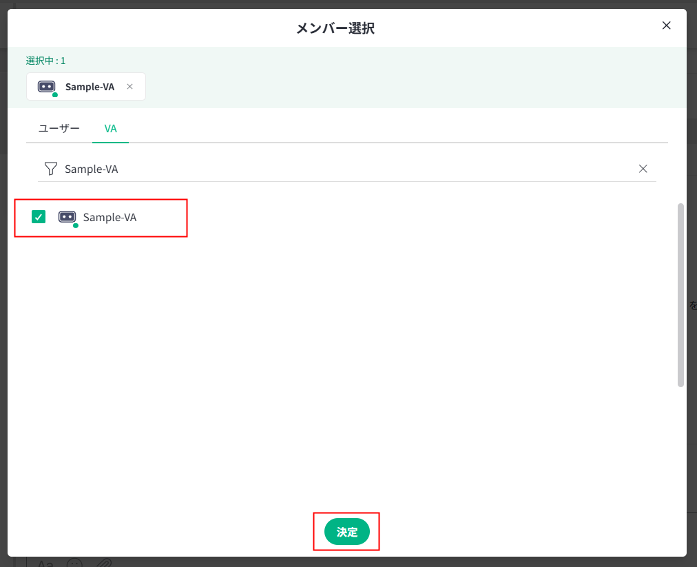
Task: Click the Aa text formatting icon behind the dialog
Action: click(45, 563)
